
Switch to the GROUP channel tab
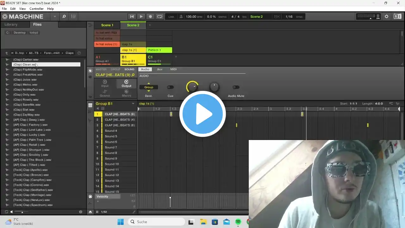point(115,69)
